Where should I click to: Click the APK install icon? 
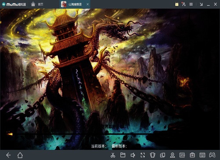pyautogui.click(x=182, y=155)
